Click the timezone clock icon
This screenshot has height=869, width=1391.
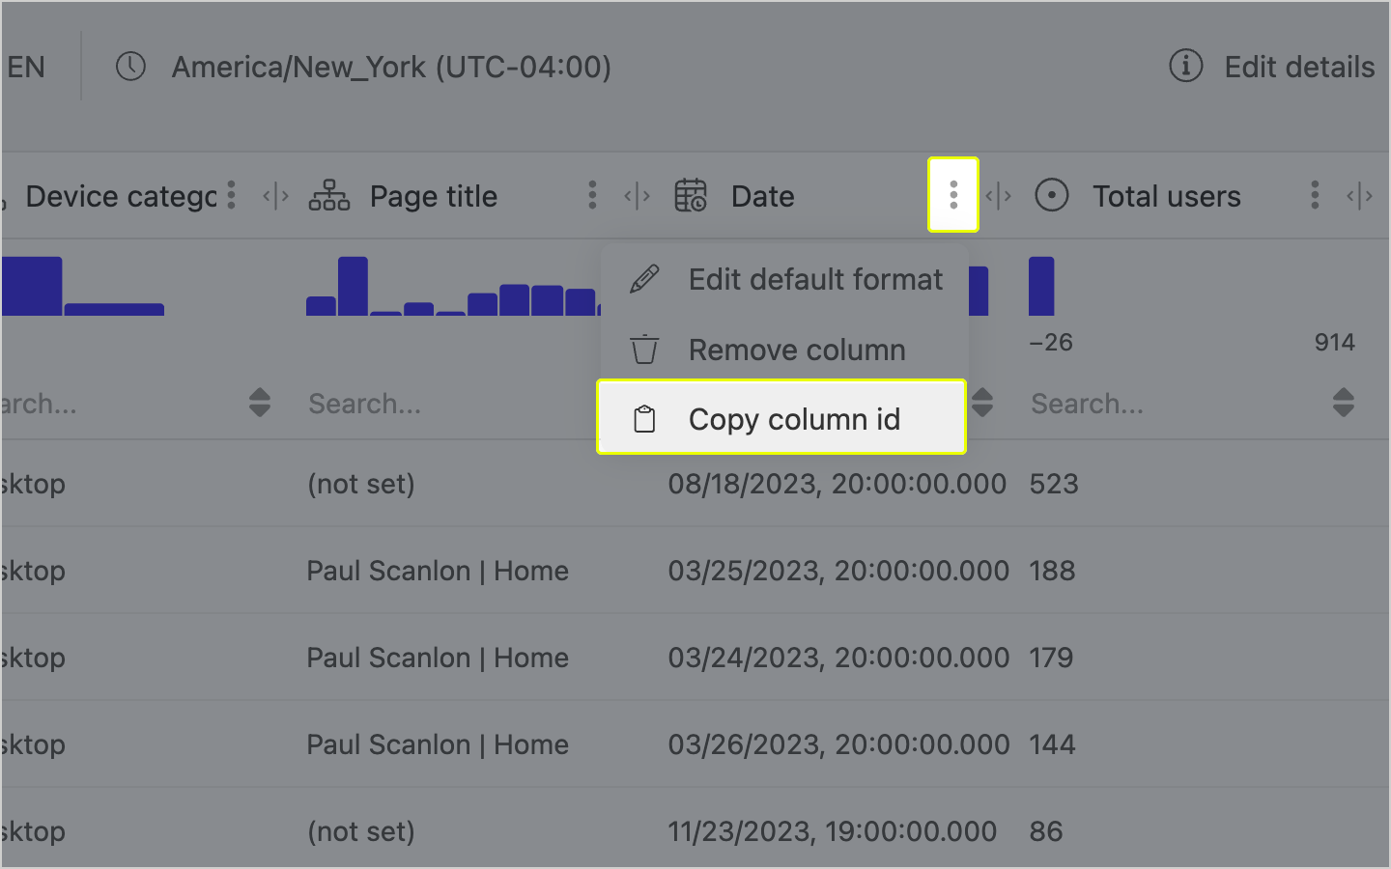pyautogui.click(x=130, y=67)
